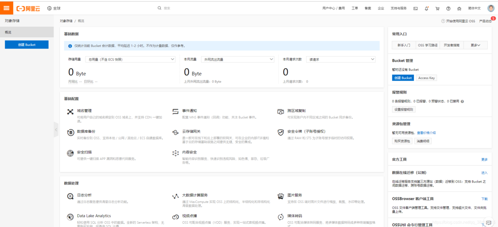
Task: Open the 开始使用阿里云 OSS link
Action: [x=458, y=21]
